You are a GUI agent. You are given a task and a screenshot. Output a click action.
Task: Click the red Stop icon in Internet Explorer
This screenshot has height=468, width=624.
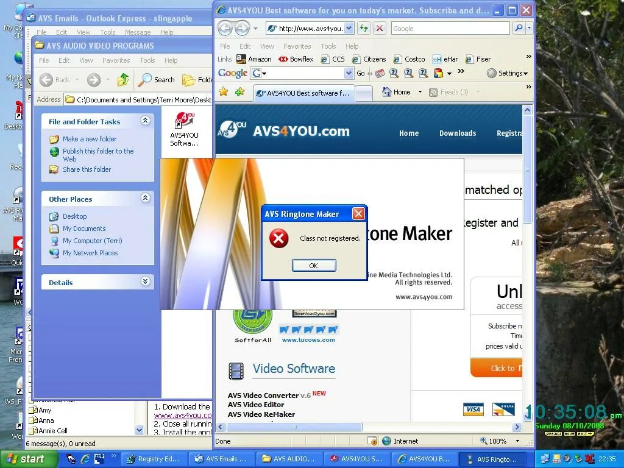click(380, 28)
